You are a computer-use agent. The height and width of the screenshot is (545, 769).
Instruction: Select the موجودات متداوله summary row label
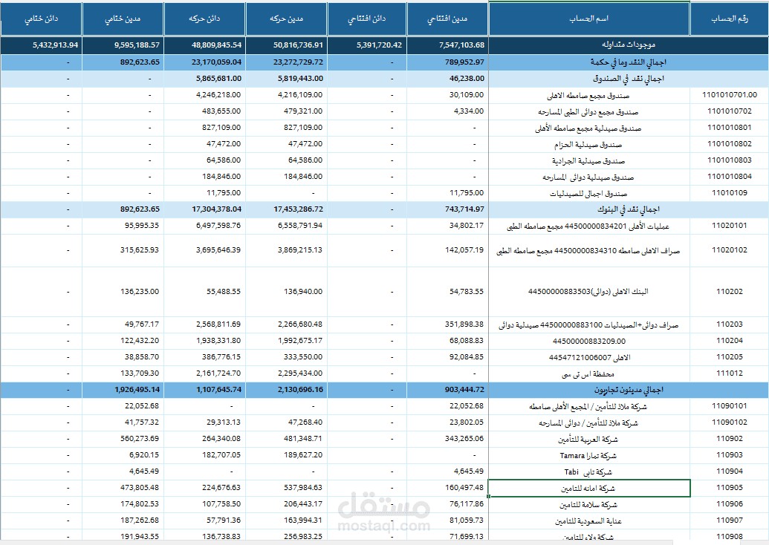(629, 45)
